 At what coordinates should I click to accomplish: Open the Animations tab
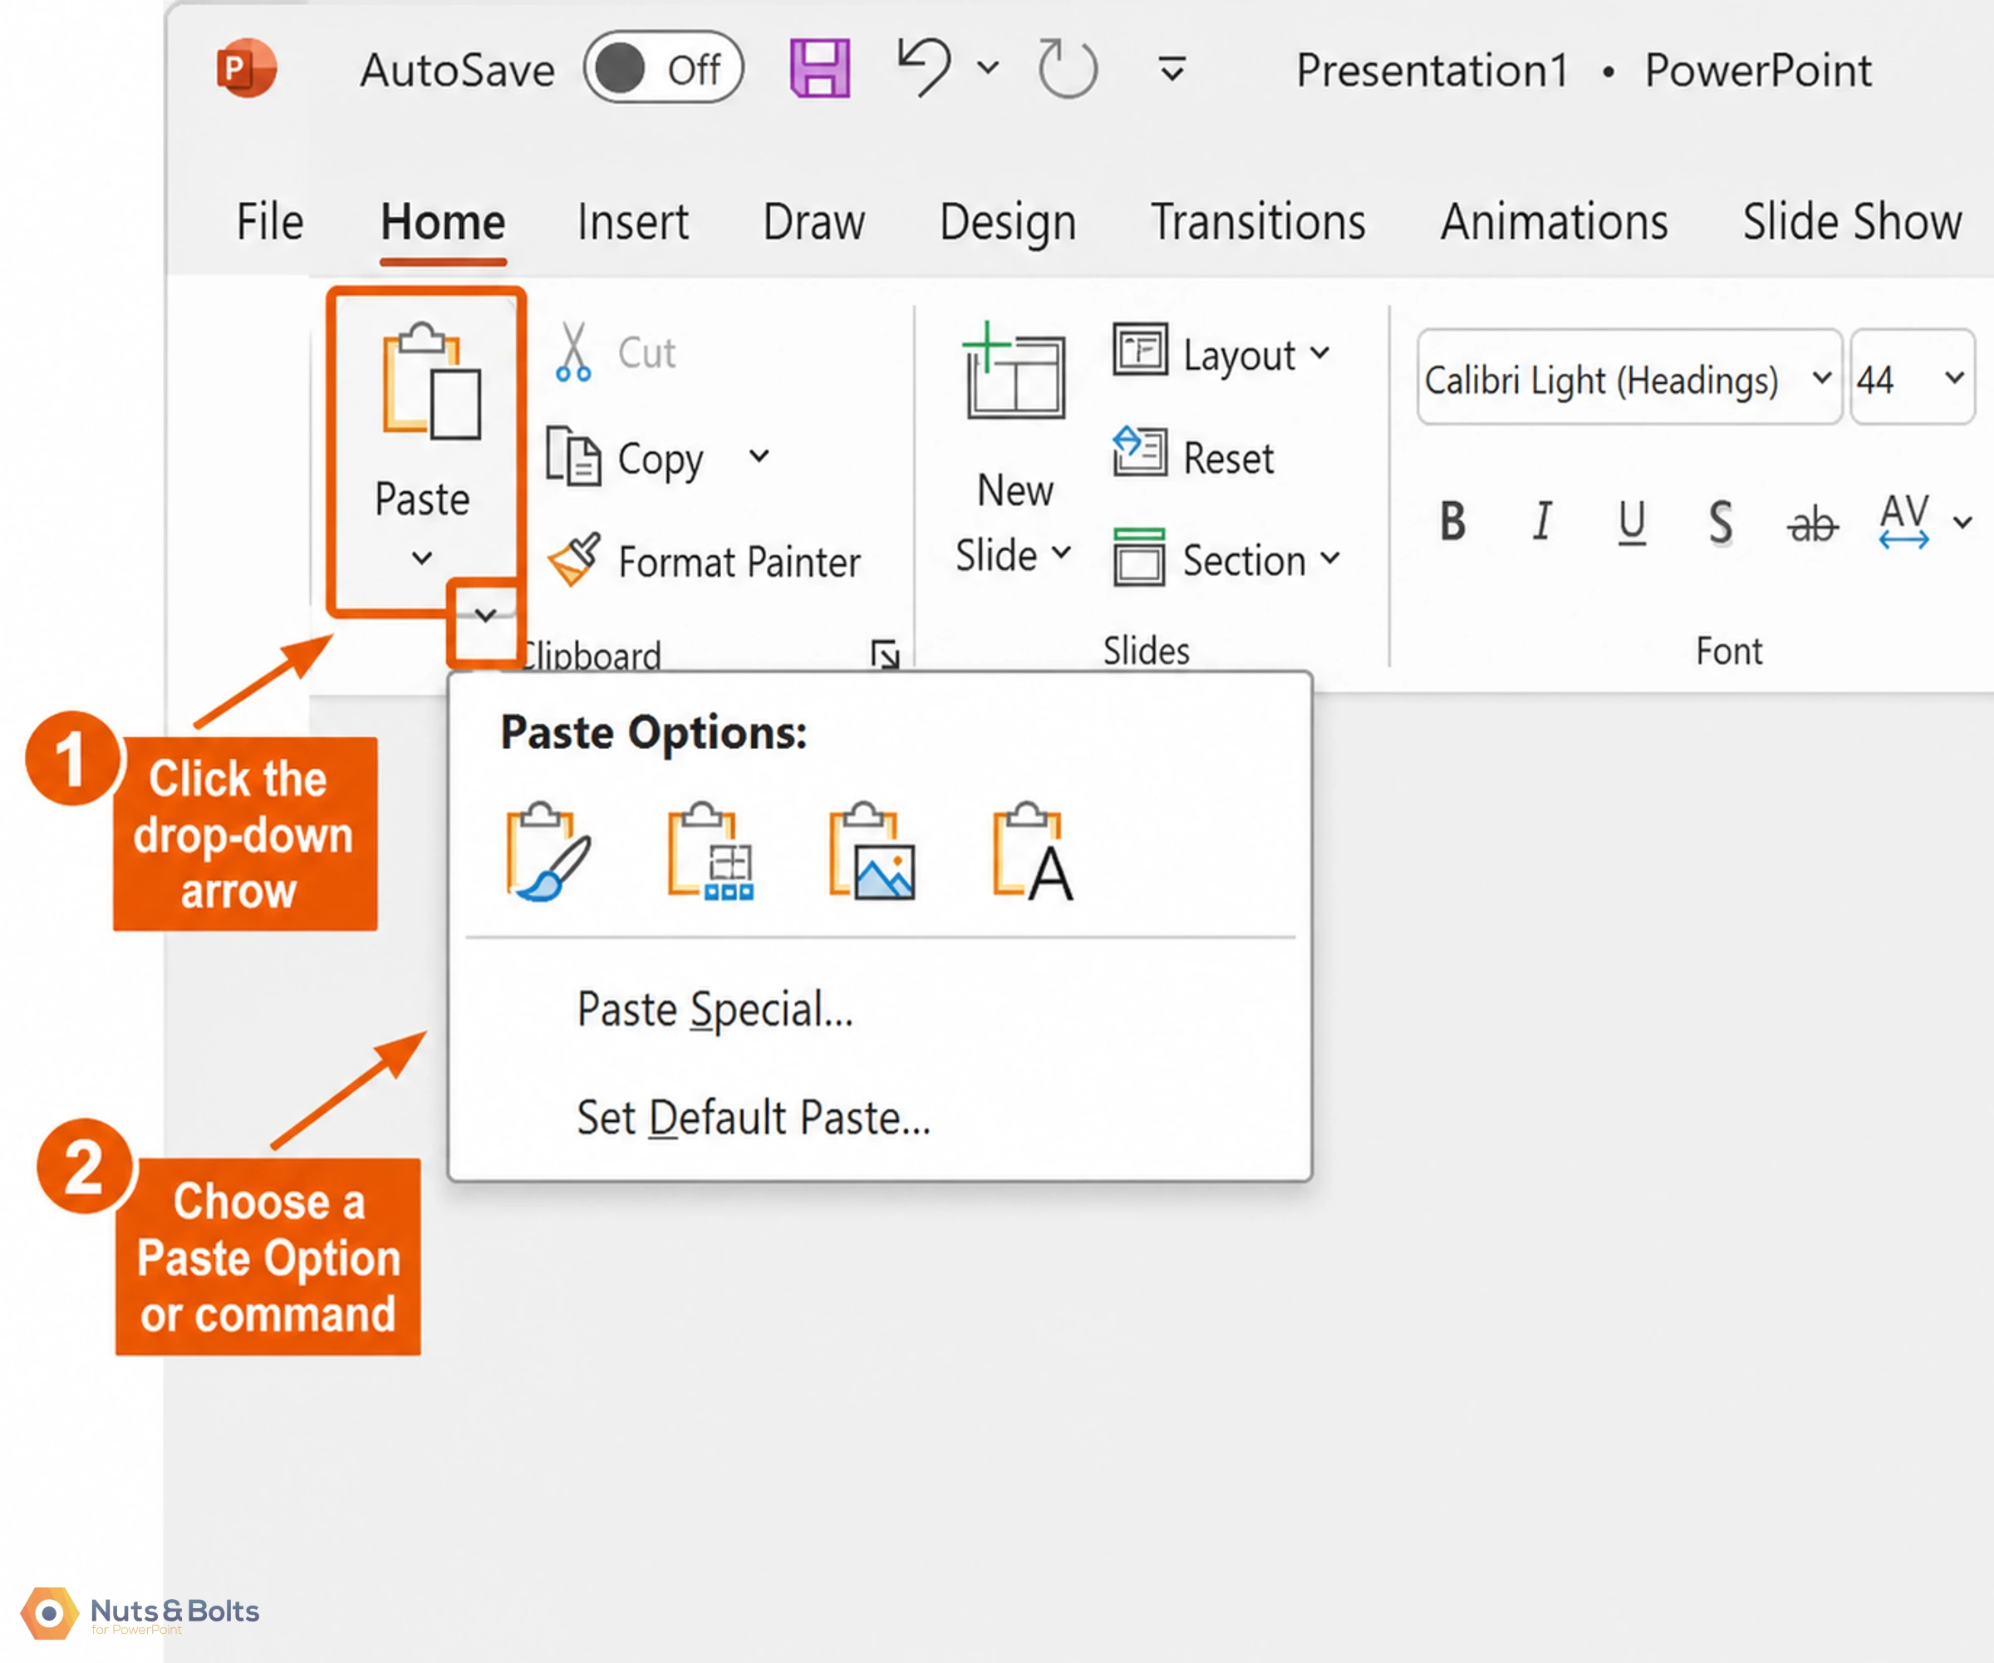tap(1554, 222)
